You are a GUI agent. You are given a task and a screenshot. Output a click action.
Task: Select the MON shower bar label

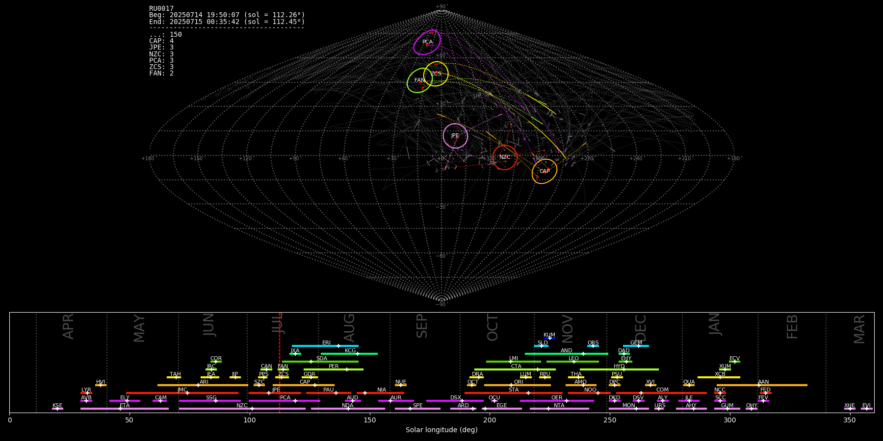628,405
